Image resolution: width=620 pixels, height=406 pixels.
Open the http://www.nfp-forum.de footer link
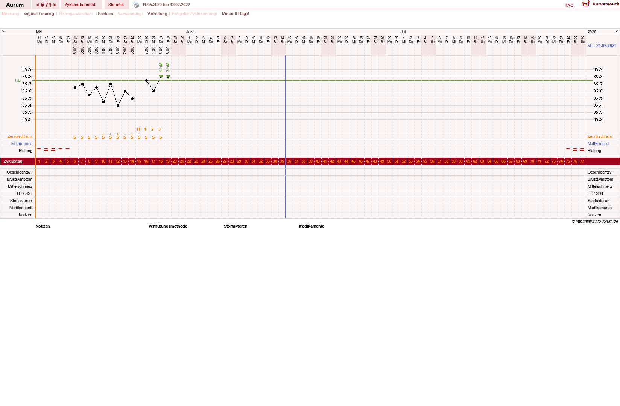[x=597, y=221]
